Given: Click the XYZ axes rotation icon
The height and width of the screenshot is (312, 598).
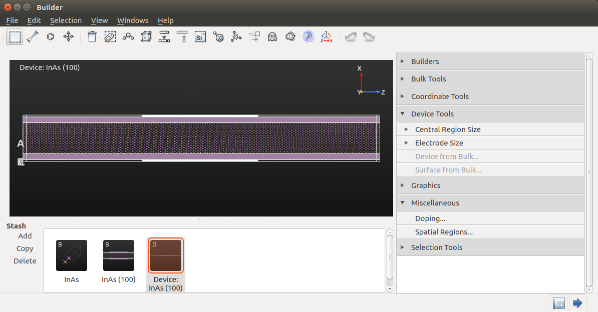Looking at the screenshot, I should (x=327, y=36).
